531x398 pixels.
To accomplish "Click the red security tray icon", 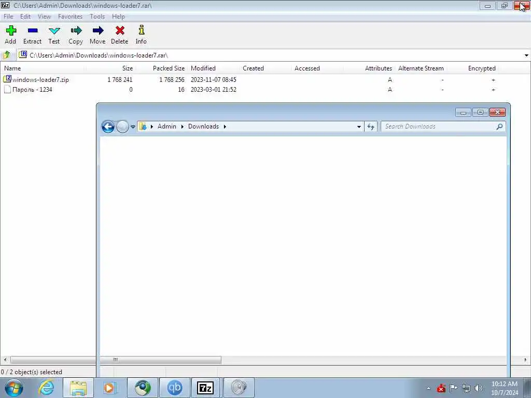I will click(441, 388).
